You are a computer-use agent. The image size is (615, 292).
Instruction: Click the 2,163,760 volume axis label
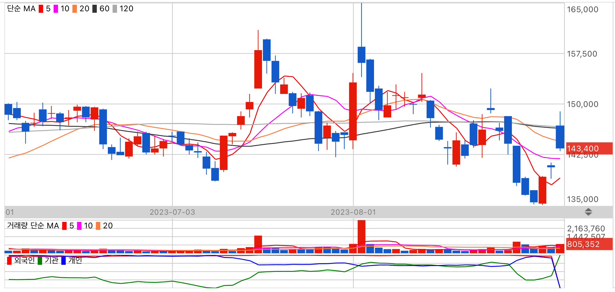pos(586,229)
